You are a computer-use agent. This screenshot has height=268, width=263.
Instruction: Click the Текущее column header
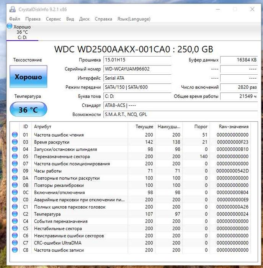[x=142, y=127]
